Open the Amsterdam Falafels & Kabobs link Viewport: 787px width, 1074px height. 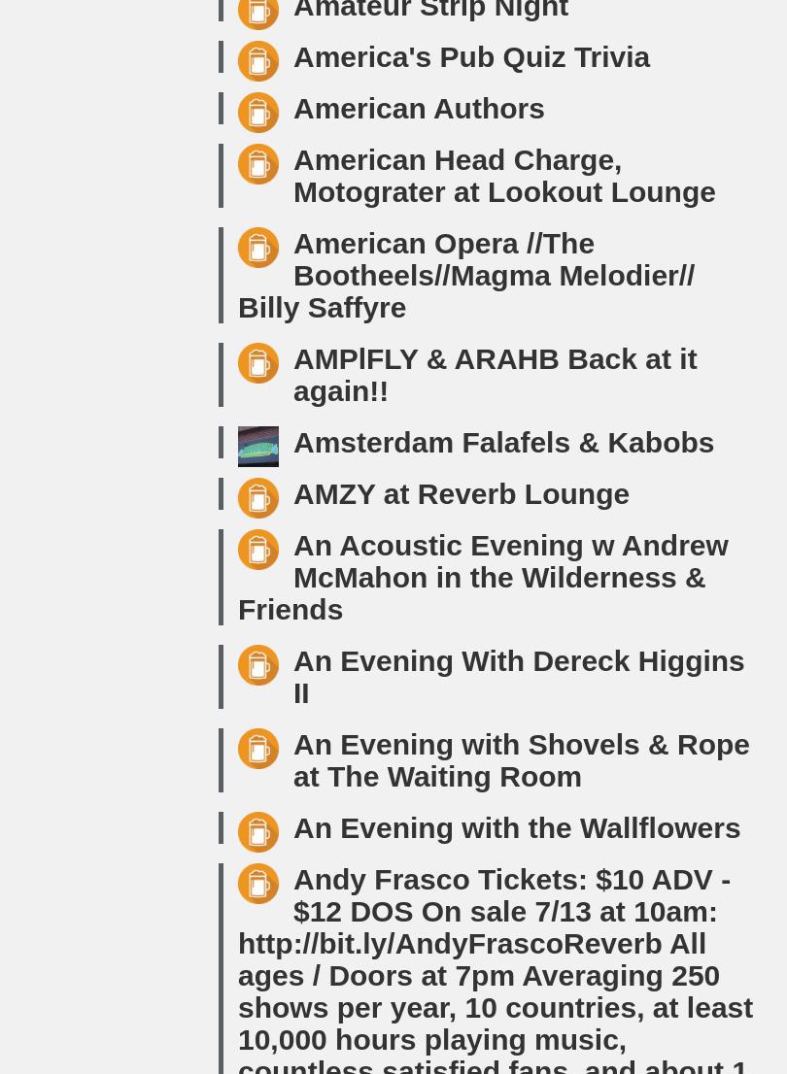click(x=503, y=443)
